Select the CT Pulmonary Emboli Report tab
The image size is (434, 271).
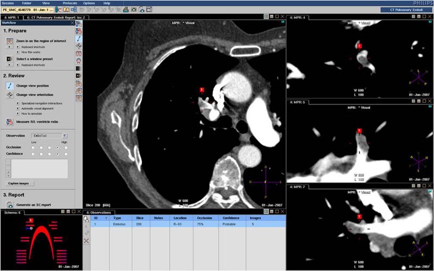(56, 17)
